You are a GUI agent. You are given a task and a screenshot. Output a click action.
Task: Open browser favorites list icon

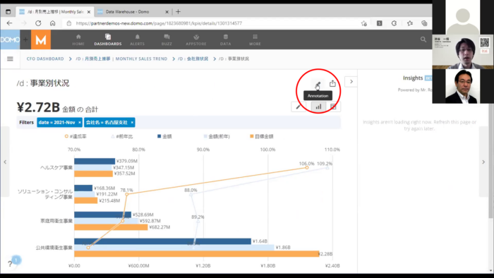pos(410,23)
